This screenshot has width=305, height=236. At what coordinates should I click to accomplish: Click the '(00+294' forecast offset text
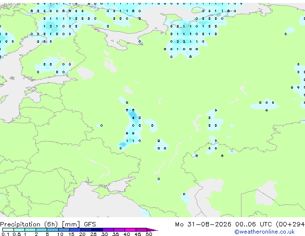[x=291, y=224]
